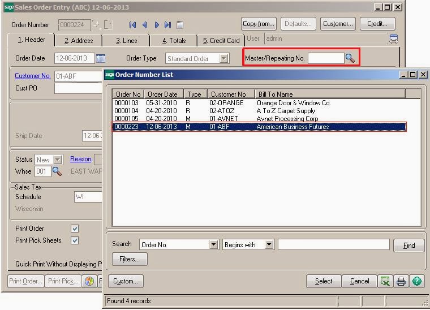The width and height of the screenshot is (430, 310).
Task: Click Sales Tax Schedule field
Action: pos(88,197)
